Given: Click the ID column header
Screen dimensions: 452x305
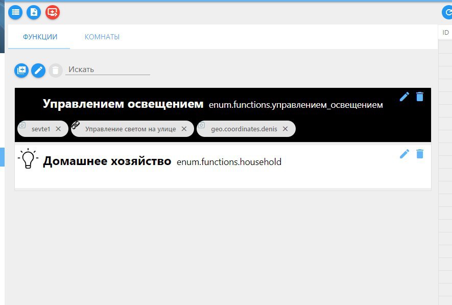Looking at the screenshot, I should point(445,32).
